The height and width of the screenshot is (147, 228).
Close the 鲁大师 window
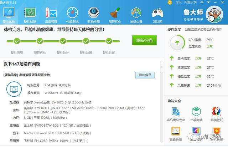(x=223, y=2)
